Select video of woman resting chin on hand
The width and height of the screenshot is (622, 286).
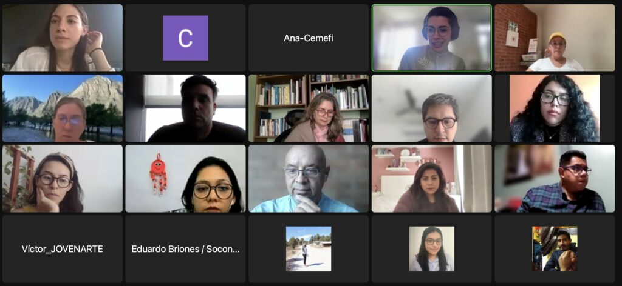tap(63, 178)
